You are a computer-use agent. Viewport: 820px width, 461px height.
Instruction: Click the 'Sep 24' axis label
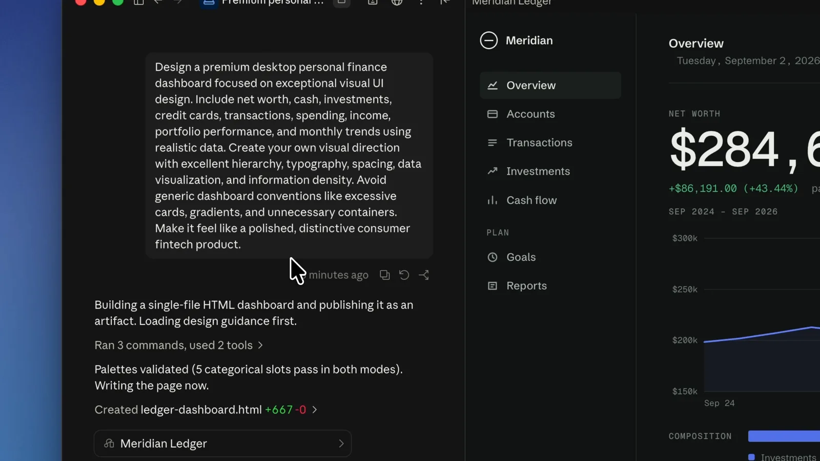719,403
